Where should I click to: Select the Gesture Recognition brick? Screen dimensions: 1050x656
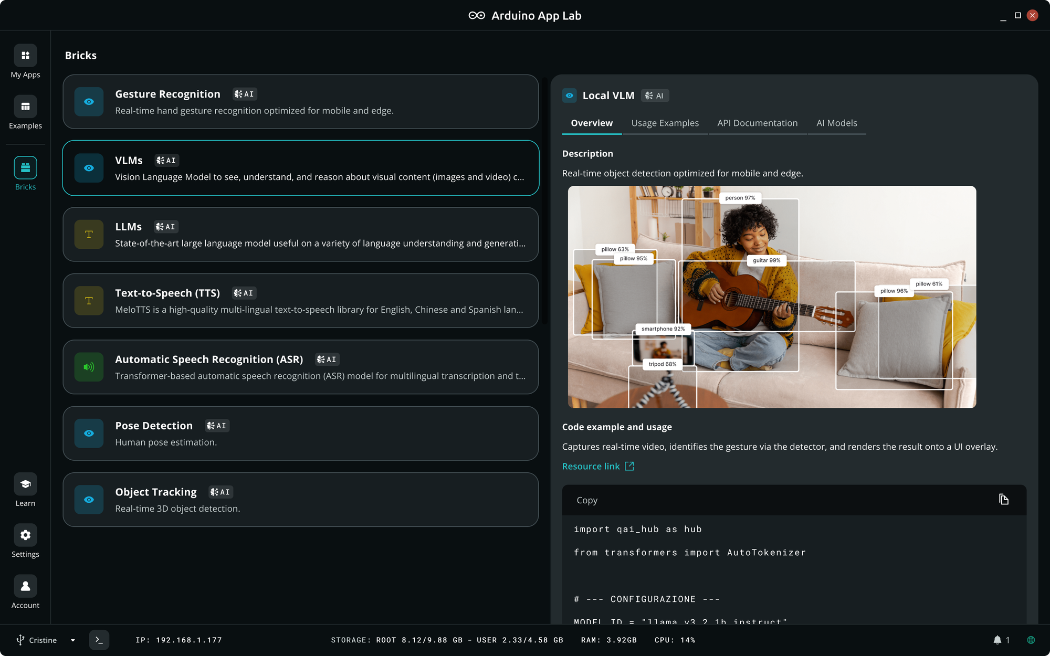coord(300,102)
